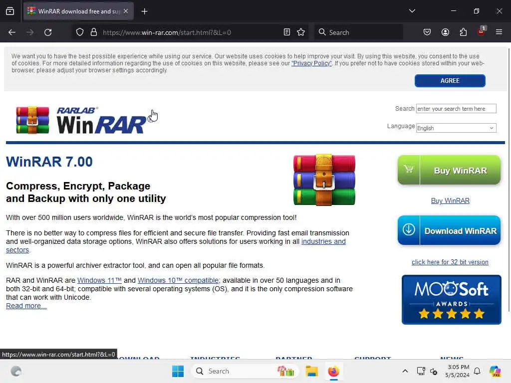
Task: Click the Firefox toolbar search box
Action: 358,32
